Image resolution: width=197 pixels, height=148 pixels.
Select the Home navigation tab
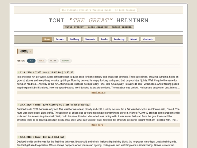click(47, 39)
